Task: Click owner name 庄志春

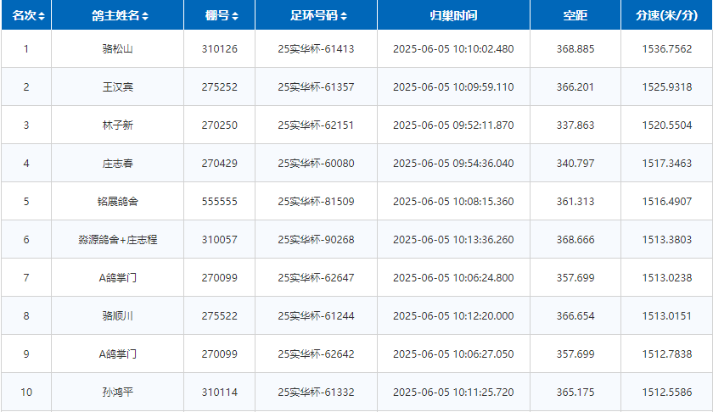Action: click(x=117, y=164)
